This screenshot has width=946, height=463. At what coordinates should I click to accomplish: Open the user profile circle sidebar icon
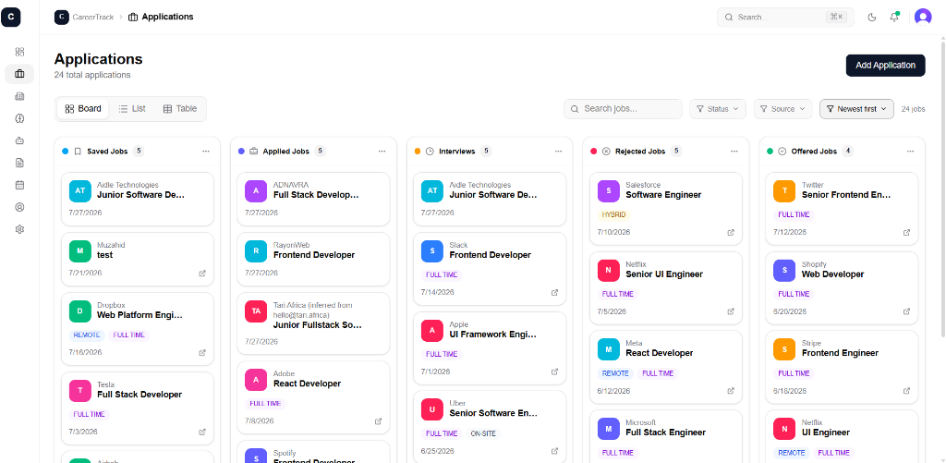19,207
